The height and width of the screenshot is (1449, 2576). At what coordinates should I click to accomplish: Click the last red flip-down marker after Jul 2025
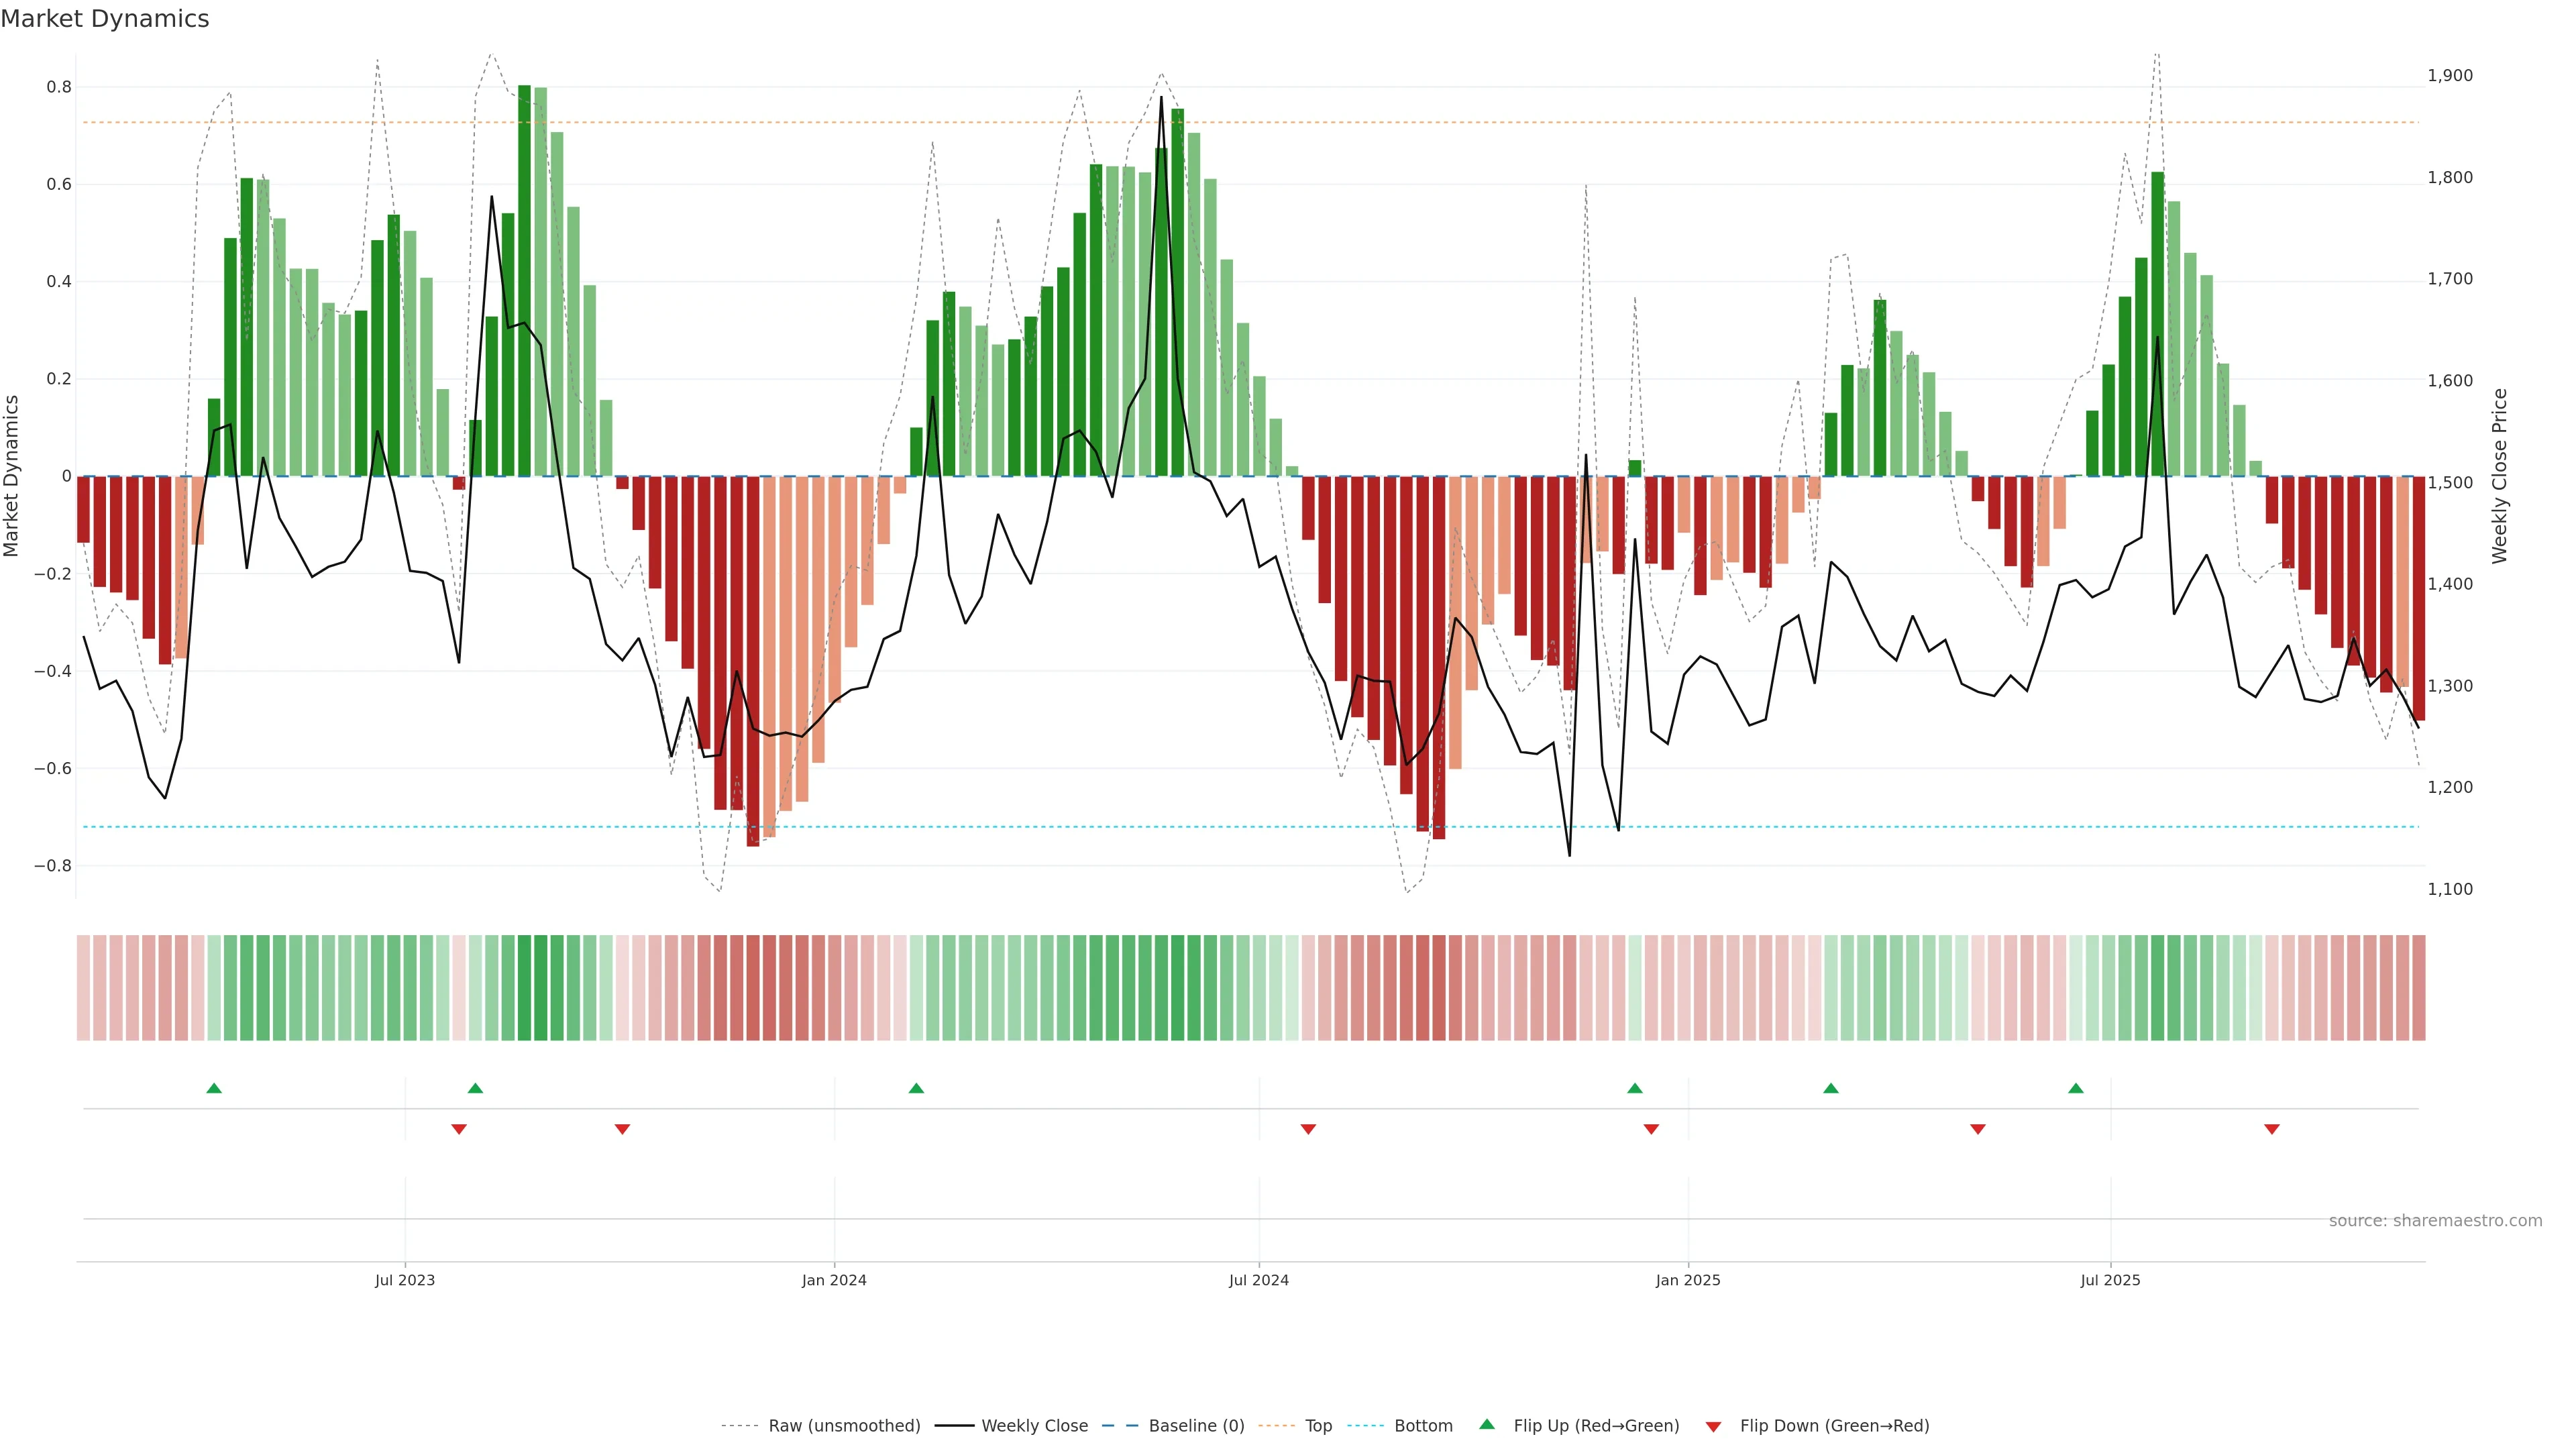[x=2271, y=1129]
